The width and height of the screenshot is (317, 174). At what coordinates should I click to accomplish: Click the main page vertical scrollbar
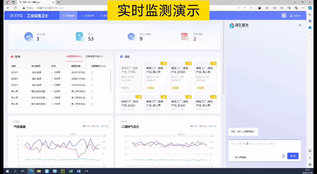click(x=223, y=57)
